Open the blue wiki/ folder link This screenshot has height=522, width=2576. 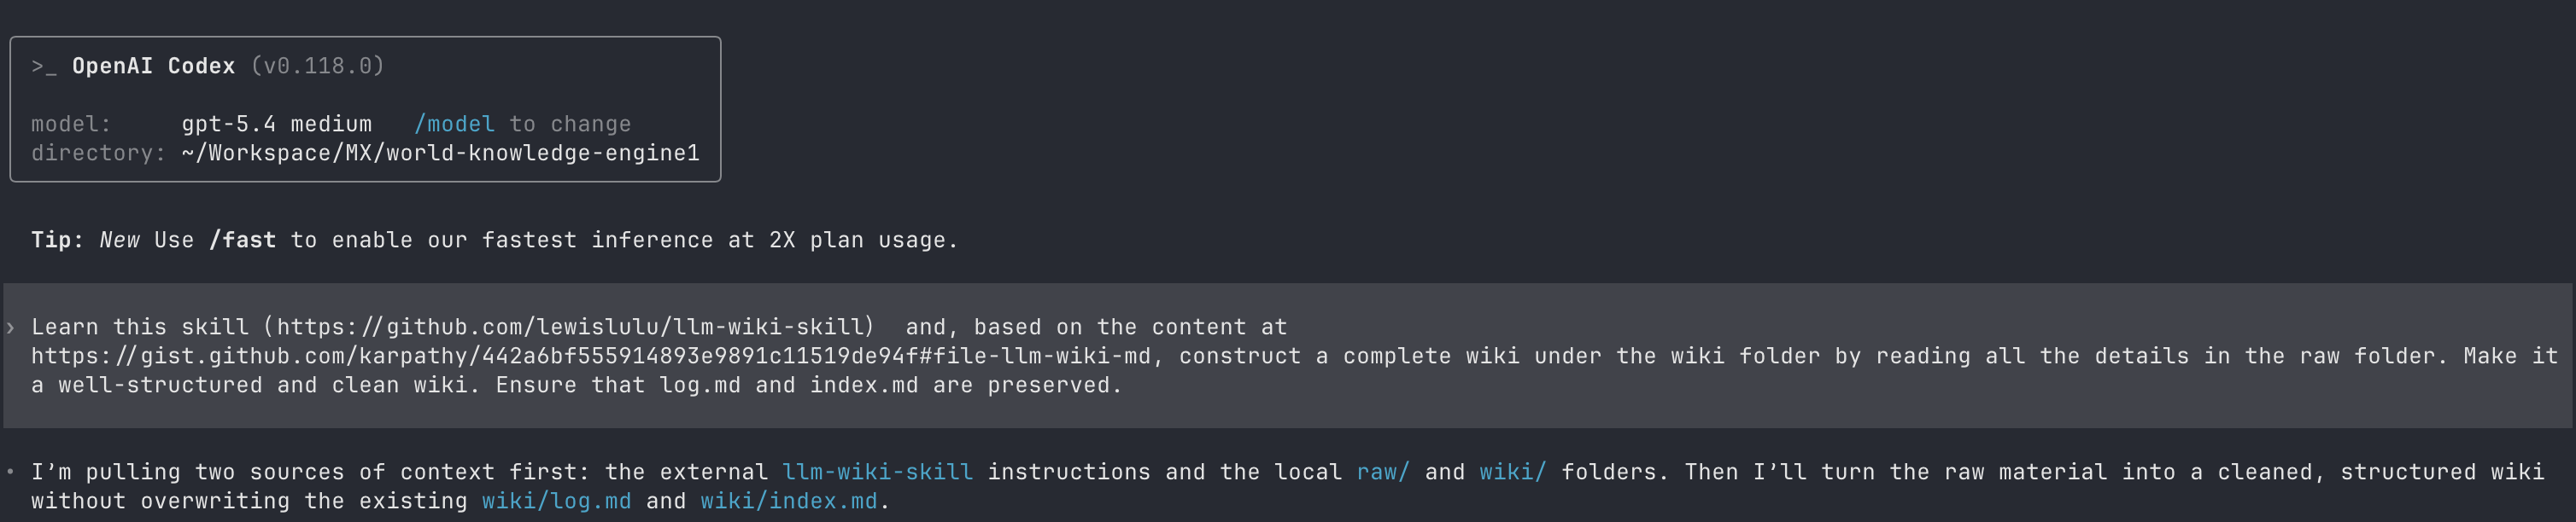pos(1512,472)
